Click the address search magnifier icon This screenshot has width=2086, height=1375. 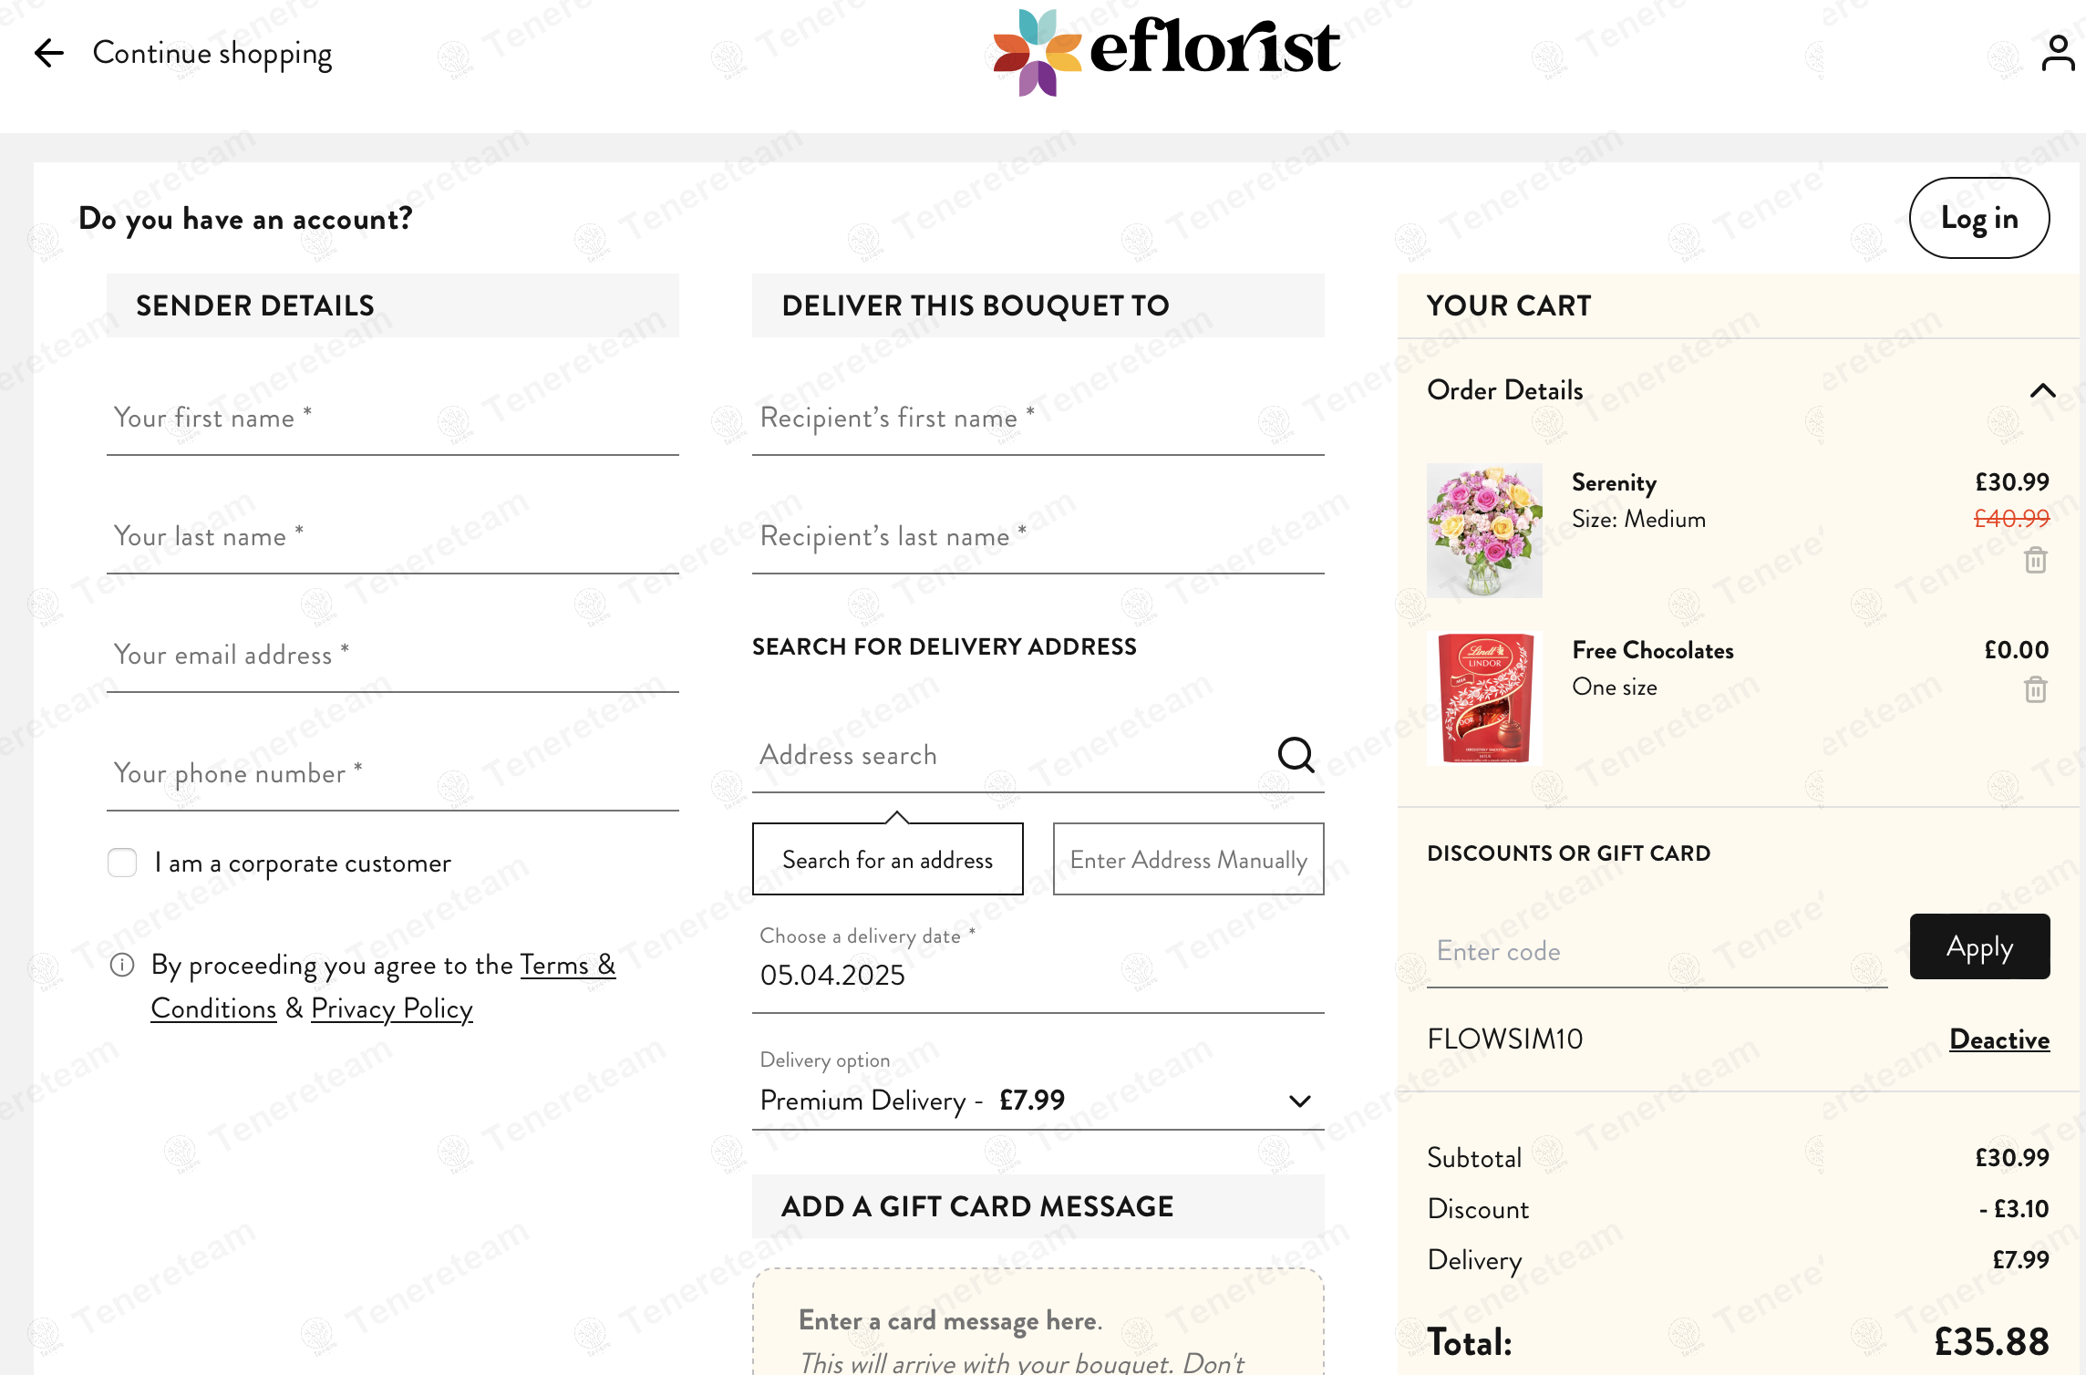coord(1295,755)
